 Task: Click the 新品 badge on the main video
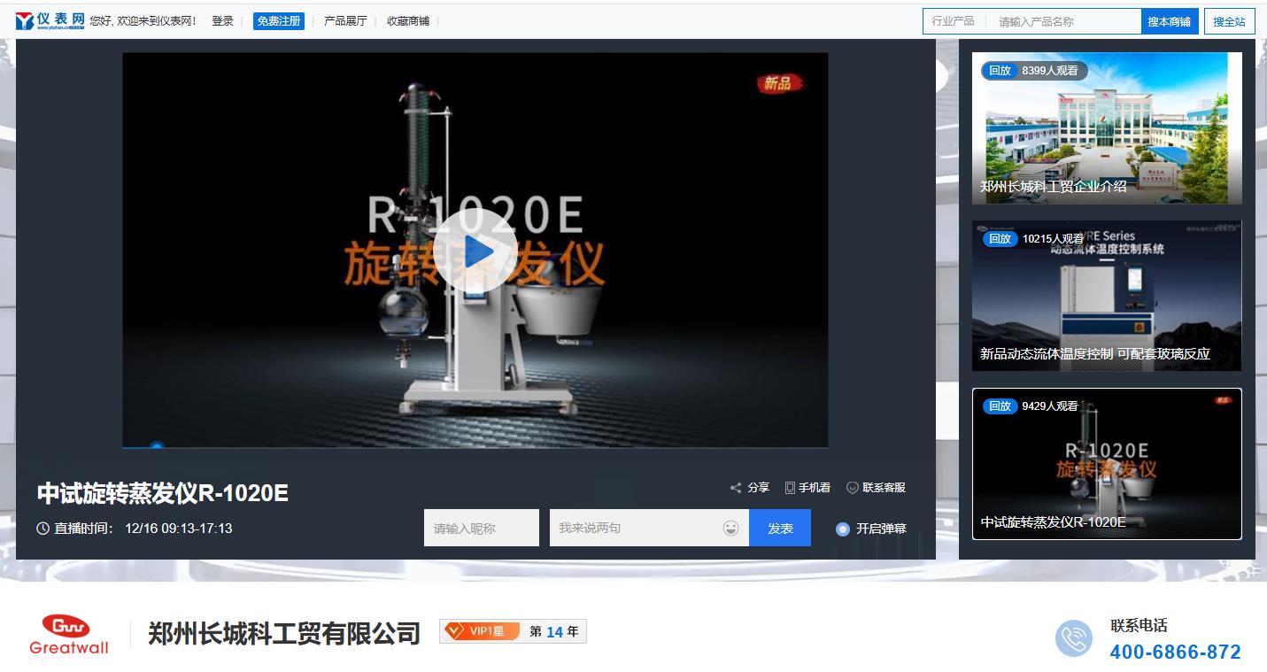click(780, 83)
